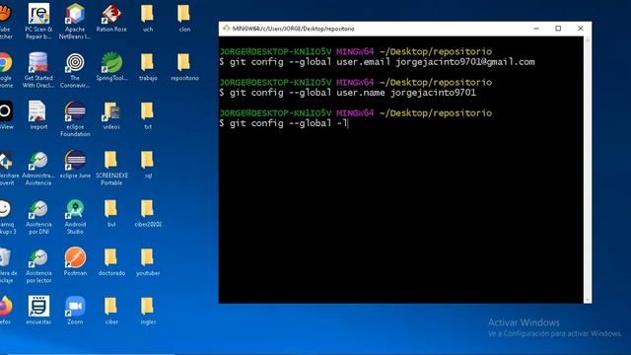This screenshot has height=355, width=631.
Task: Select the repositorio folder on desktop
Action: coord(184,67)
